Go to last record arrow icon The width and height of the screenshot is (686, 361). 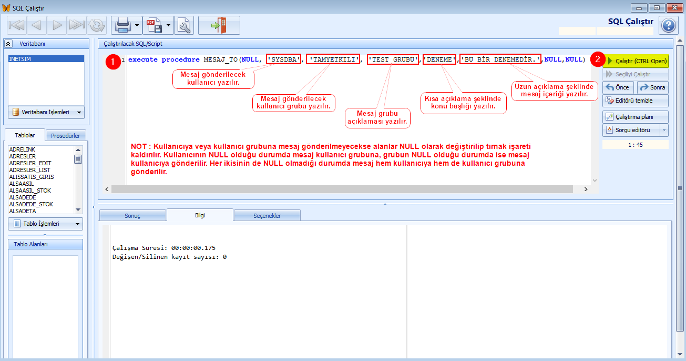77,25
